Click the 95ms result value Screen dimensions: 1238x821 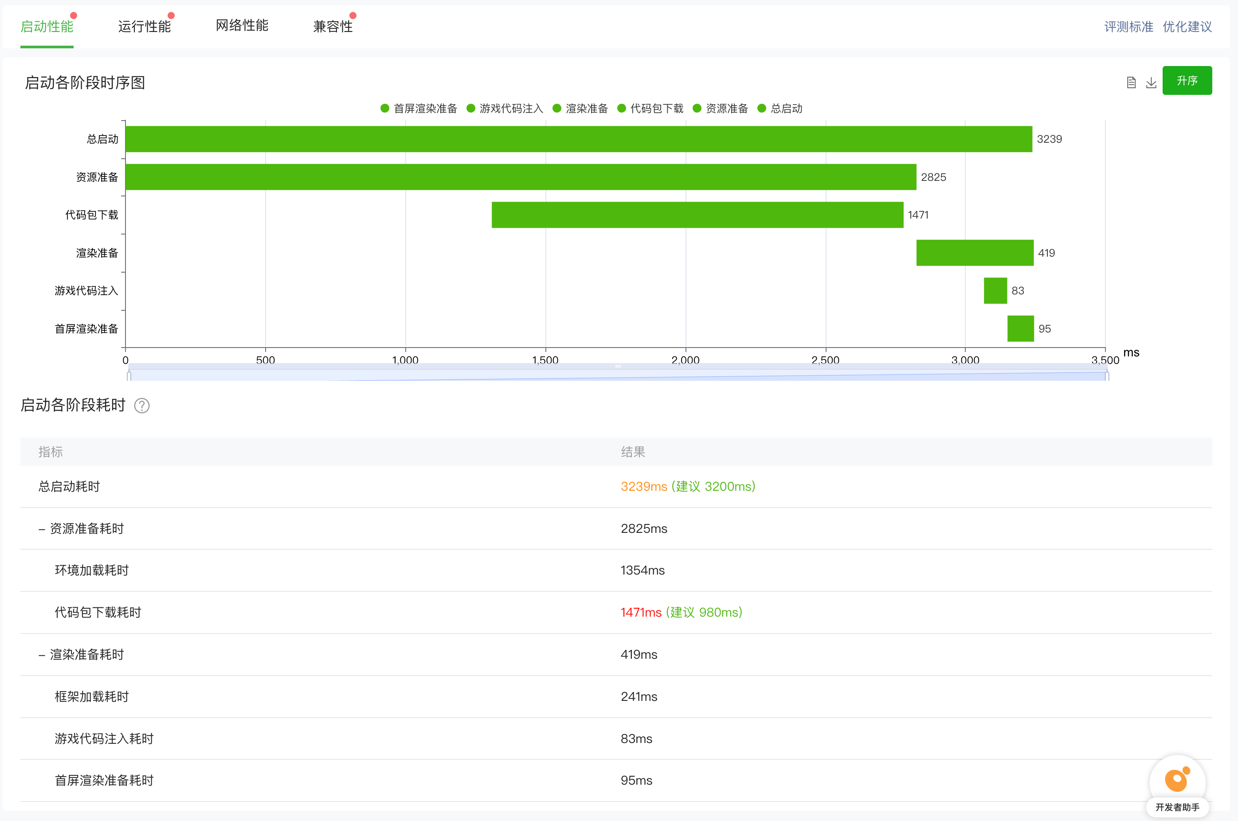tap(636, 781)
